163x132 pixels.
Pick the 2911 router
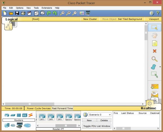click(60, 117)
